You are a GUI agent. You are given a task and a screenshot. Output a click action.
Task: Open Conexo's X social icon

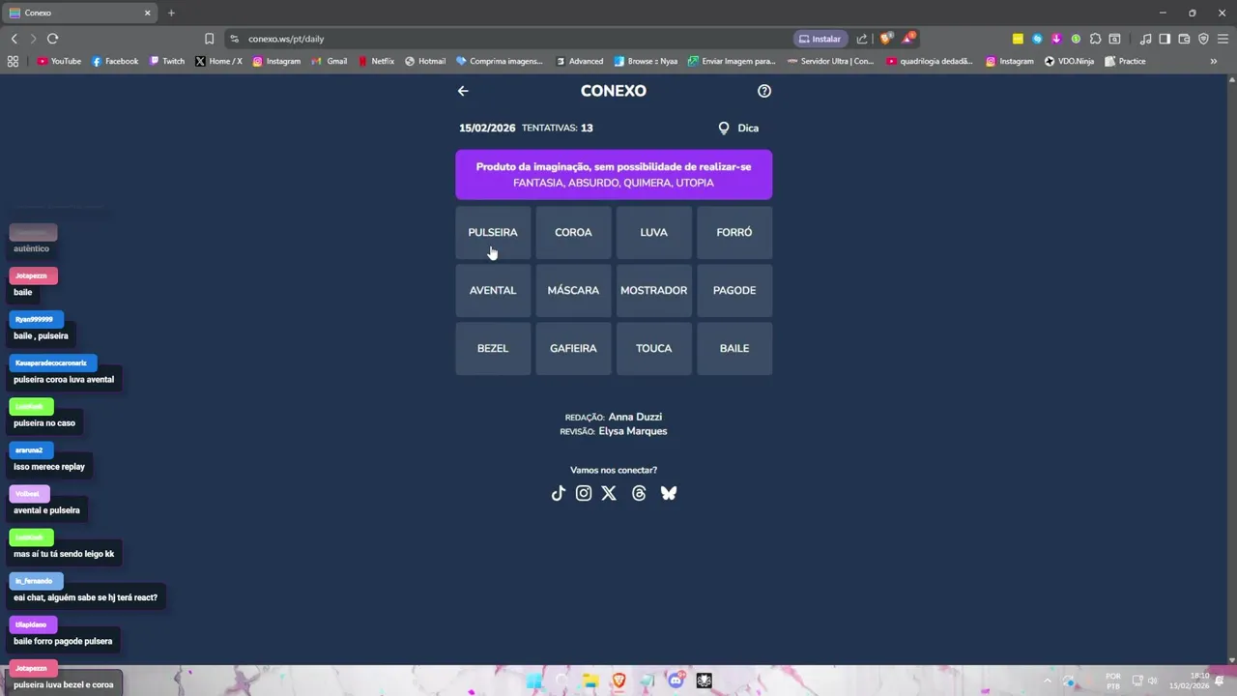[x=609, y=493]
